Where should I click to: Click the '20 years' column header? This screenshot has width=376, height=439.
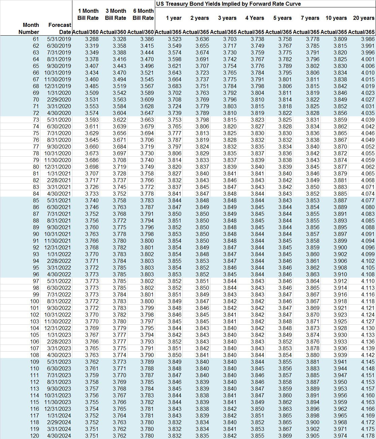[364, 18]
